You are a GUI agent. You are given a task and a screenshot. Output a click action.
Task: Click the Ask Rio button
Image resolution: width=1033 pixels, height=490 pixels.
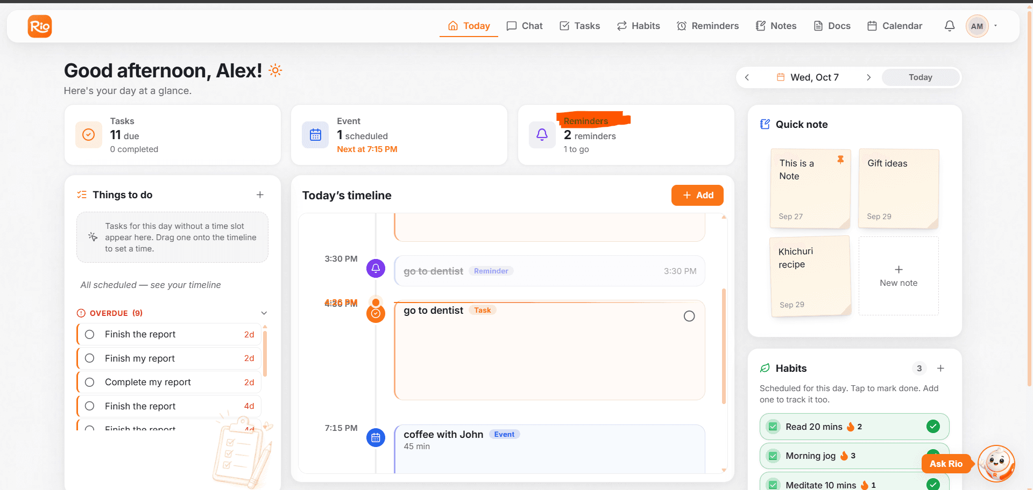click(x=946, y=464)
